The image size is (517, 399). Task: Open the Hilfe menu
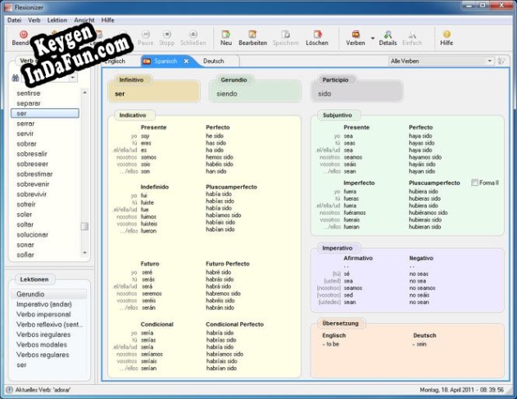point(107,20)
